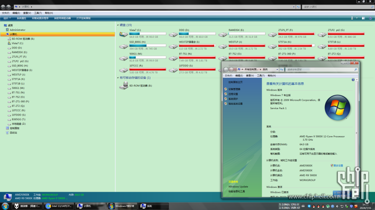375x210 pixels.
Task: Select the ST5T1A (K:) drive icon
Action: (272, 46)
